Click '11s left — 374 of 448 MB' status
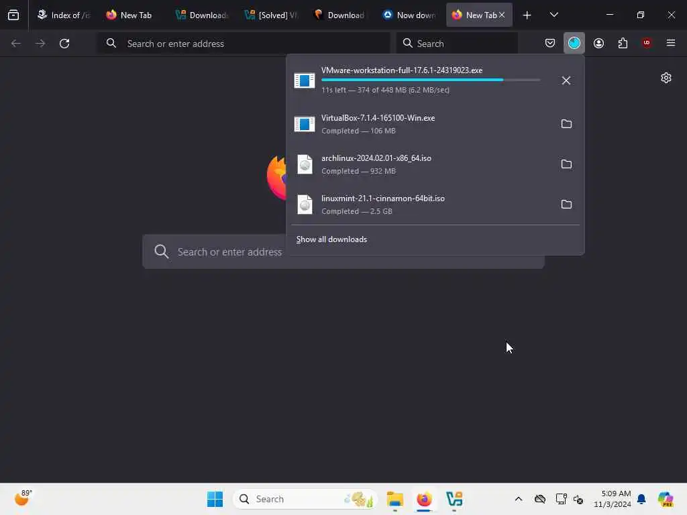687x515 pixels. 385,90
